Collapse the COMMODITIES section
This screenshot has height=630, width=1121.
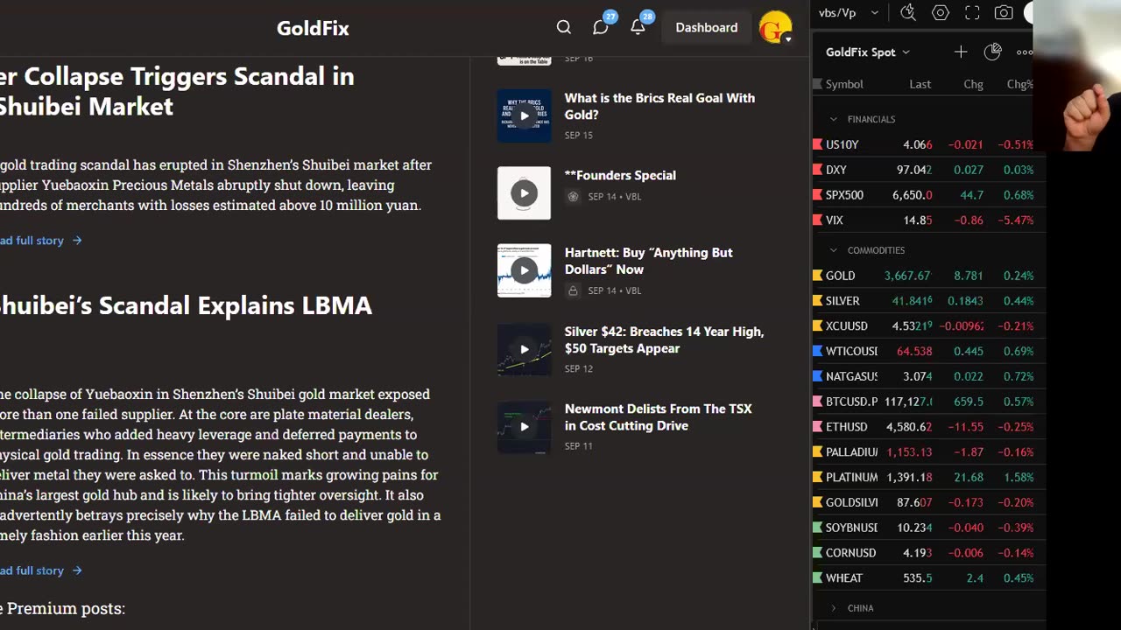[x=834, y=250]
